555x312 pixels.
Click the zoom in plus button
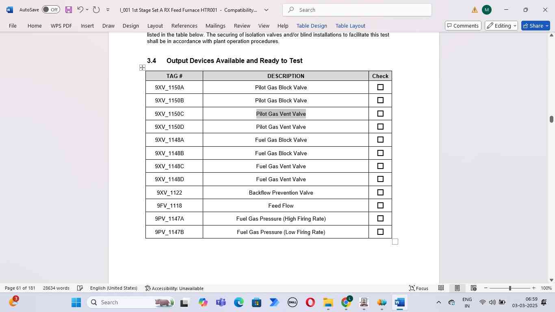pos(533,288)
